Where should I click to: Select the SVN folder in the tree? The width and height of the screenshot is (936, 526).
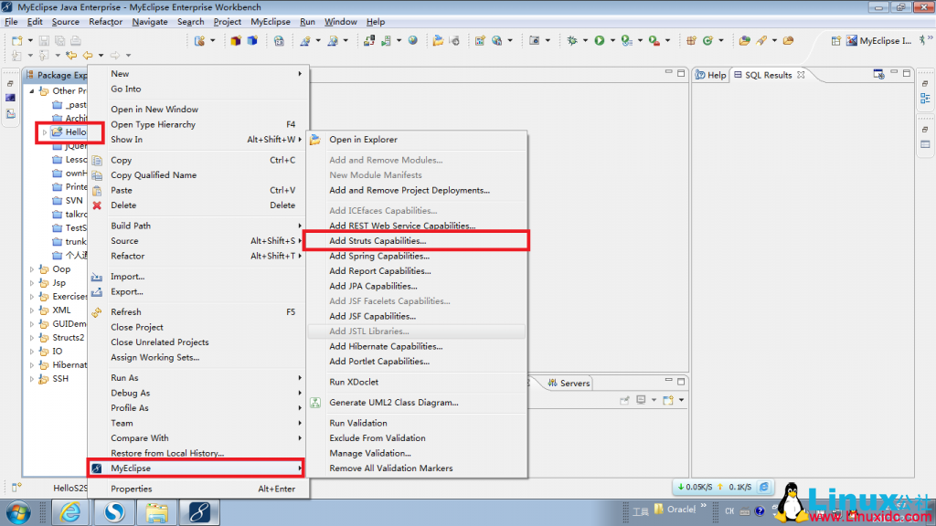tap(69, 200)
